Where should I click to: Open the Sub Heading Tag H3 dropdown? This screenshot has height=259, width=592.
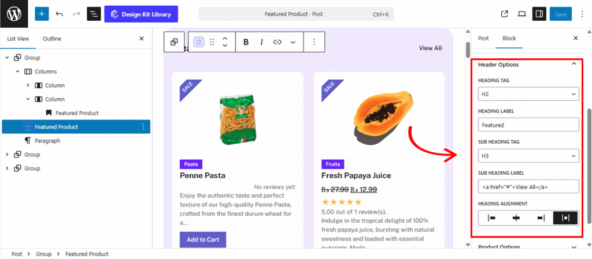(x=528, y=156)
